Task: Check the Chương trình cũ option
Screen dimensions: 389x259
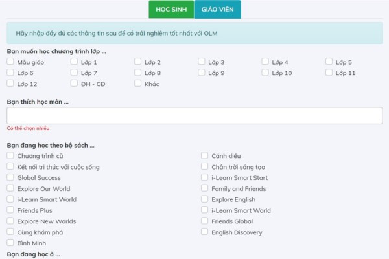Action: pos(10,155)
